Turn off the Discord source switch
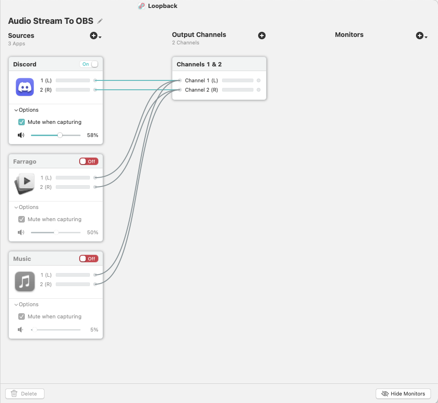This screenshot has height=403, width=438. [x=89, y=64]
